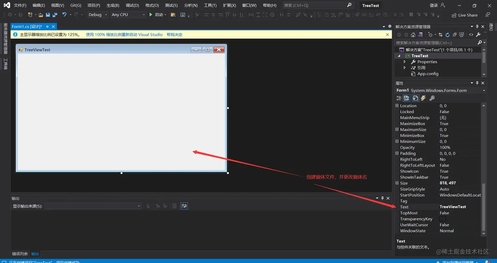The height and width of the screenshot is (263, 497).
Task: Open the 视图(V) menu
Action: click(58, 6)
